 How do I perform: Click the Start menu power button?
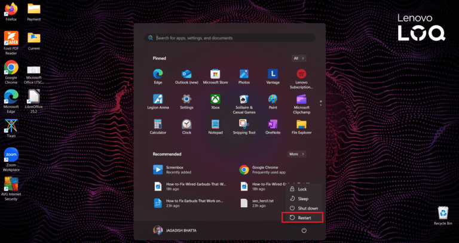point(304,230)
